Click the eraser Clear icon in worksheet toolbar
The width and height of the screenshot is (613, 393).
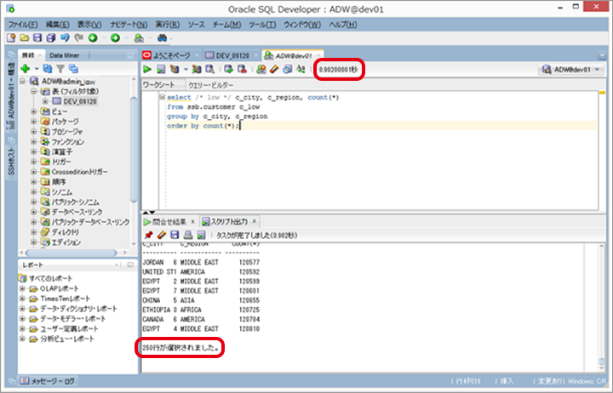[x=275, y=69]
